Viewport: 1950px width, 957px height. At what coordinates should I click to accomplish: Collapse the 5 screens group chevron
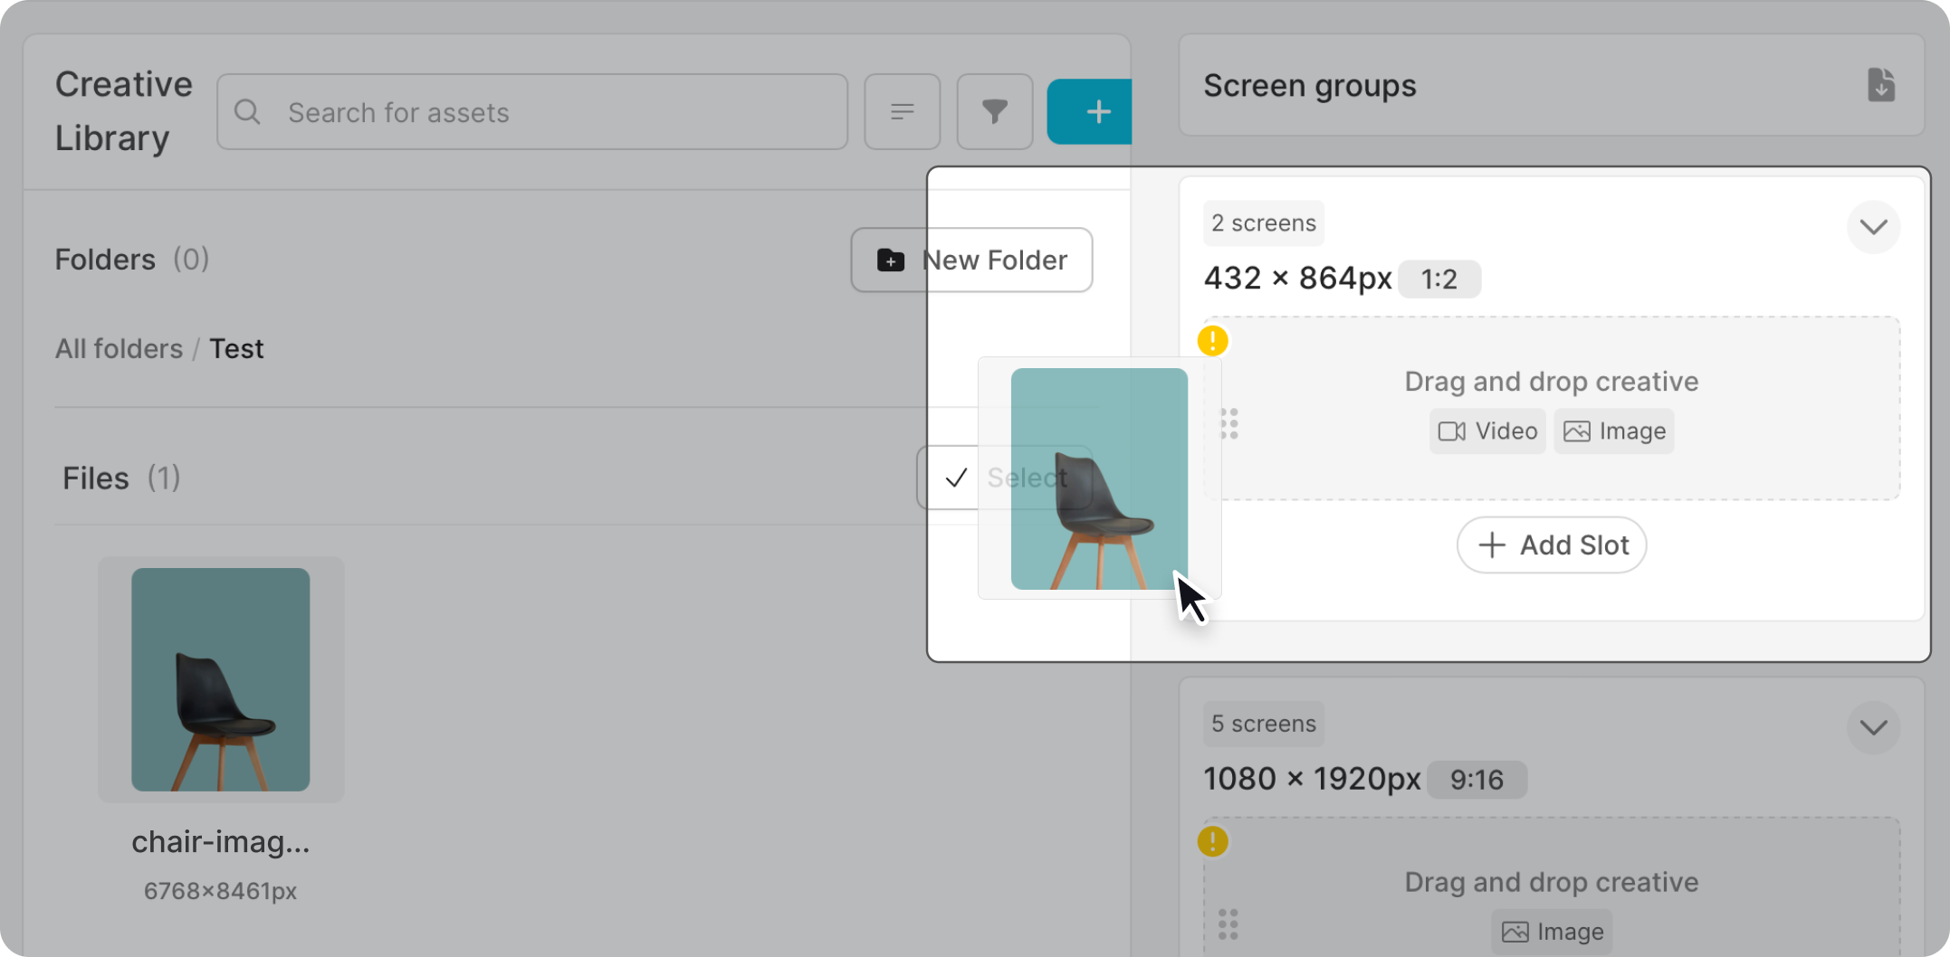pyautogui.click(x=1873, y=727)
